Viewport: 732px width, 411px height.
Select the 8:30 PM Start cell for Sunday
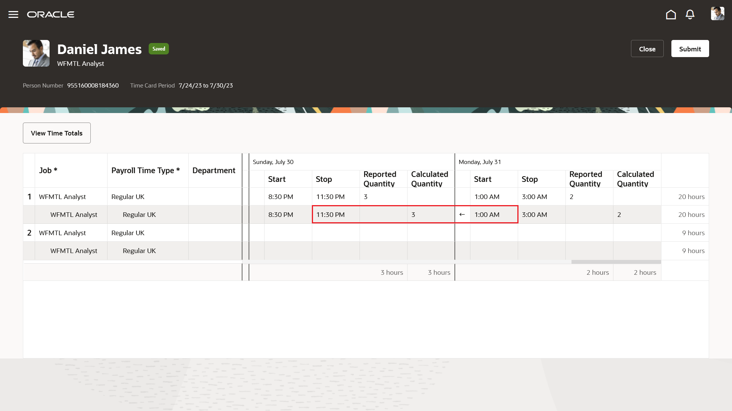point(280,196)
